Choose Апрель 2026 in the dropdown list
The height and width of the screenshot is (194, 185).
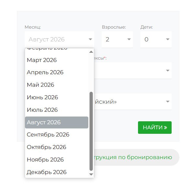click(x=45, y=72)
